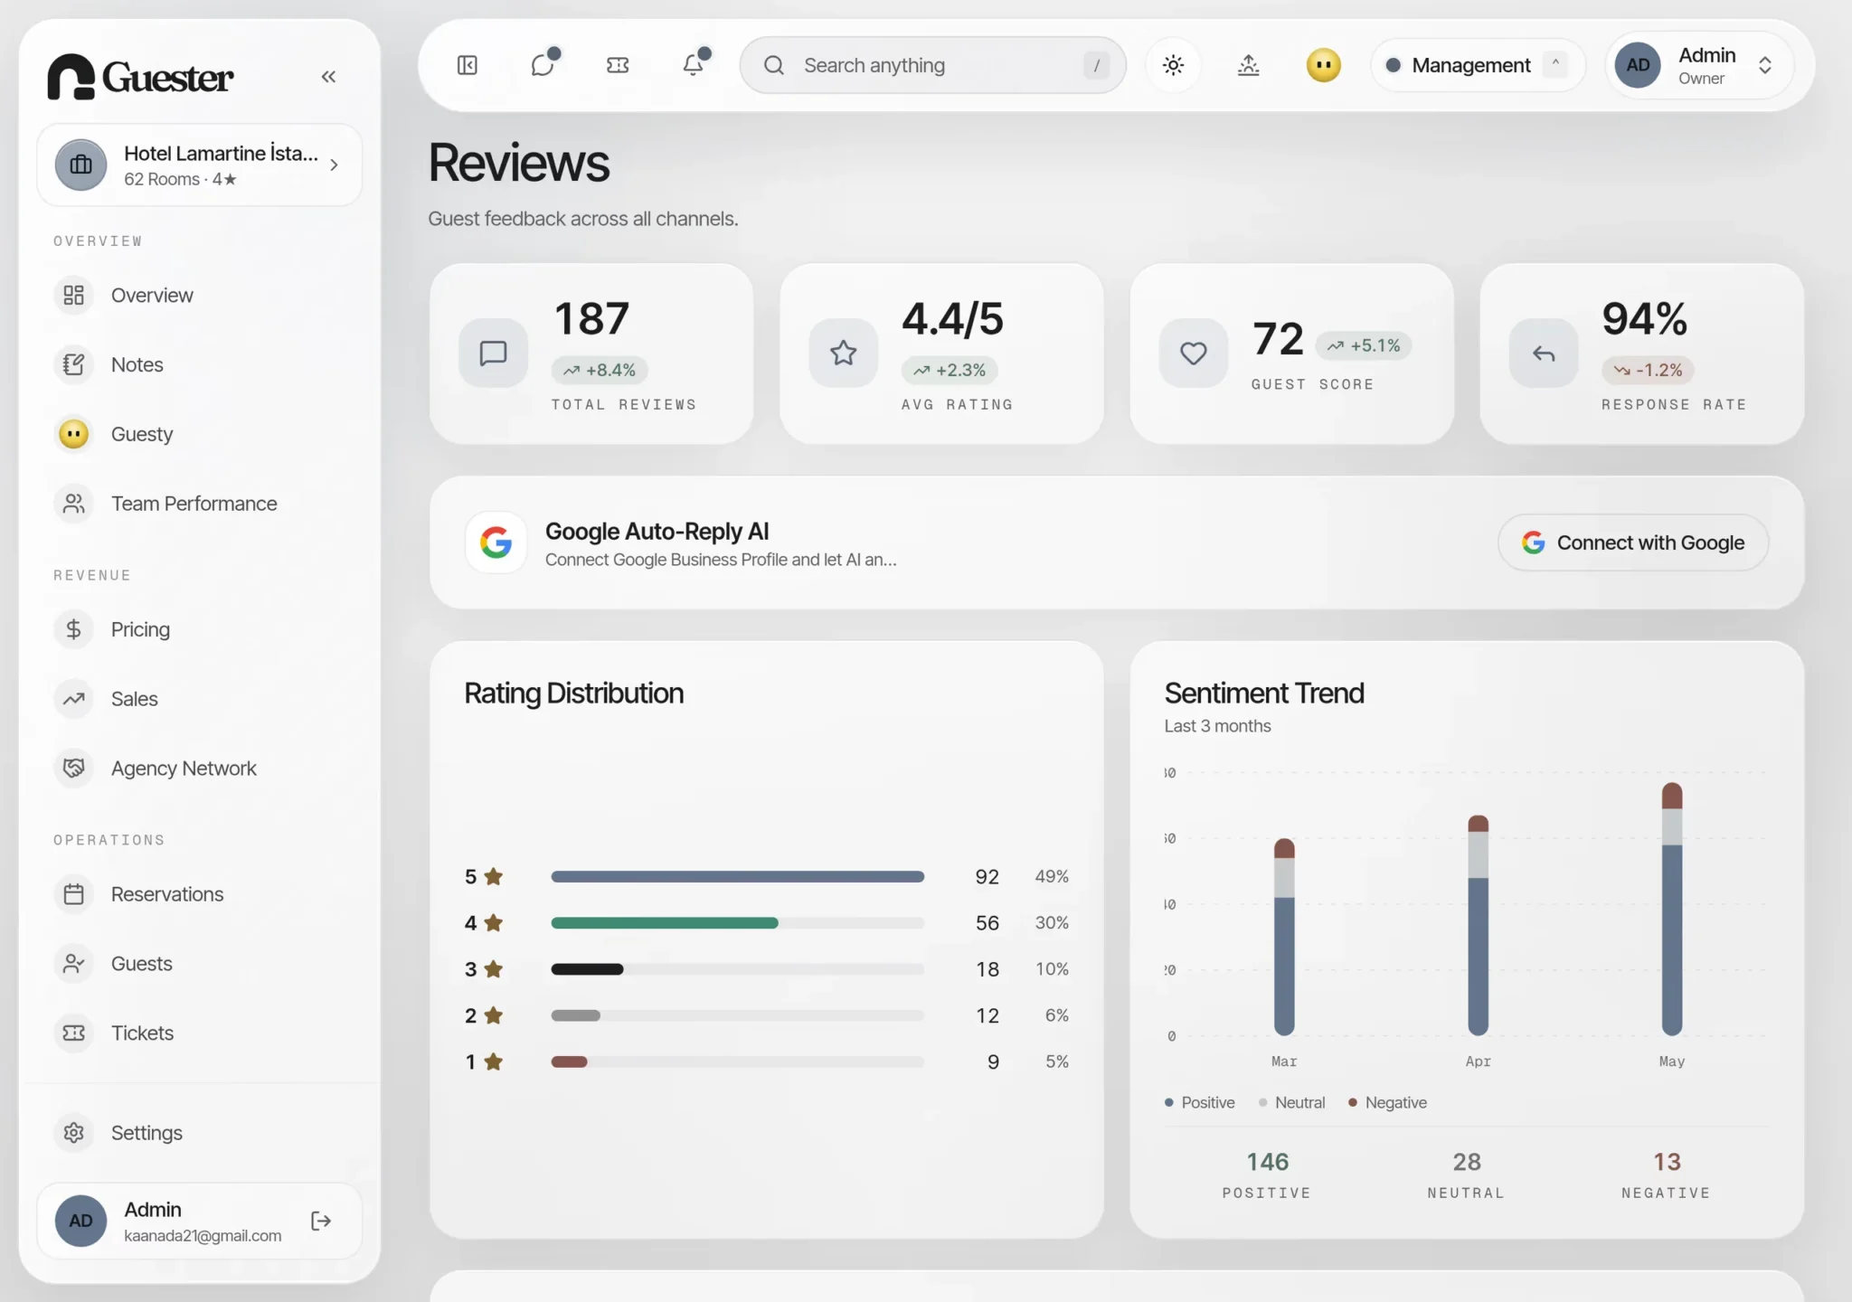
Task: Click the Google logo in Auto-Reply card
Action: pos(496,542)
